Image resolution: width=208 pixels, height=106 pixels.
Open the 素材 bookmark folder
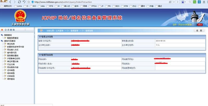click(142, 6)
